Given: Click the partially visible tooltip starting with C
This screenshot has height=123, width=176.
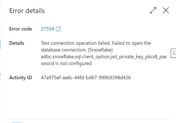Looking at the screenshot, I should [174, 53].
